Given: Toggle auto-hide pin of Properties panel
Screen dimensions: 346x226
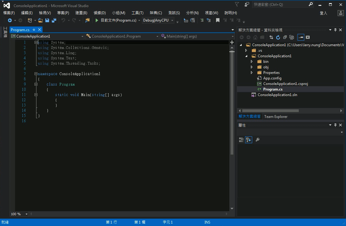Looking at the screenshot, I should coord(335,125).
